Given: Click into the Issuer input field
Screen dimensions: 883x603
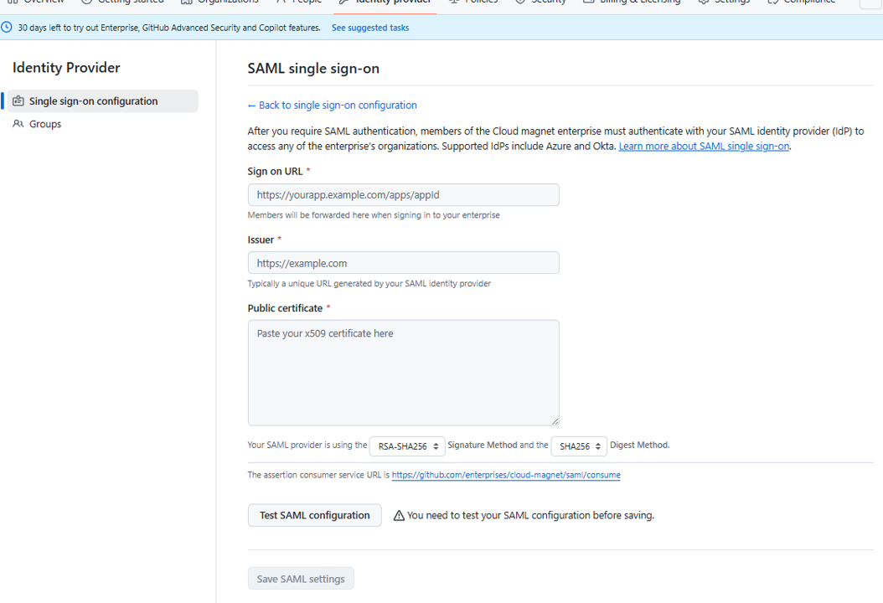Looking at the screenshot, I should 403,263.
